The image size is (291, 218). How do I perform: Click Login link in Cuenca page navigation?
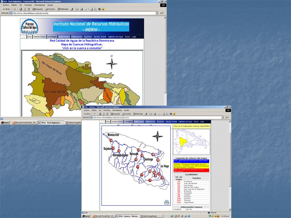(x=202, y=122)
